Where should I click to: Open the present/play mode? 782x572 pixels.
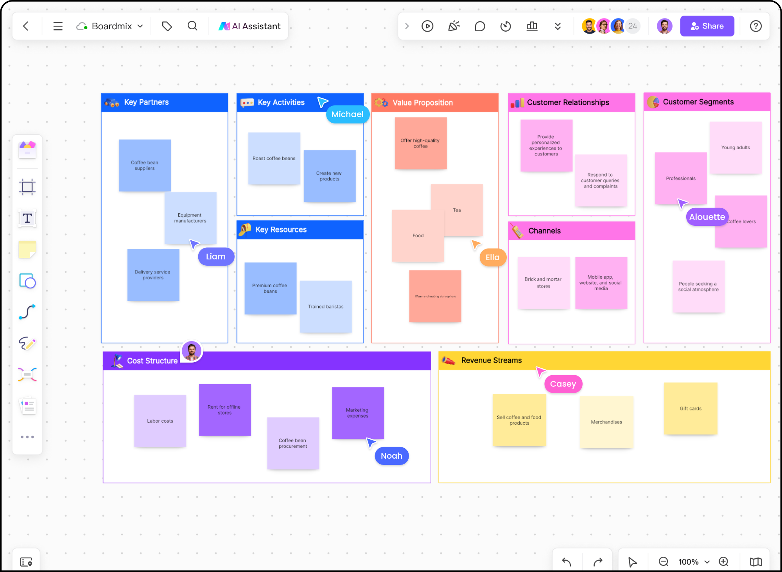(427, 26)
